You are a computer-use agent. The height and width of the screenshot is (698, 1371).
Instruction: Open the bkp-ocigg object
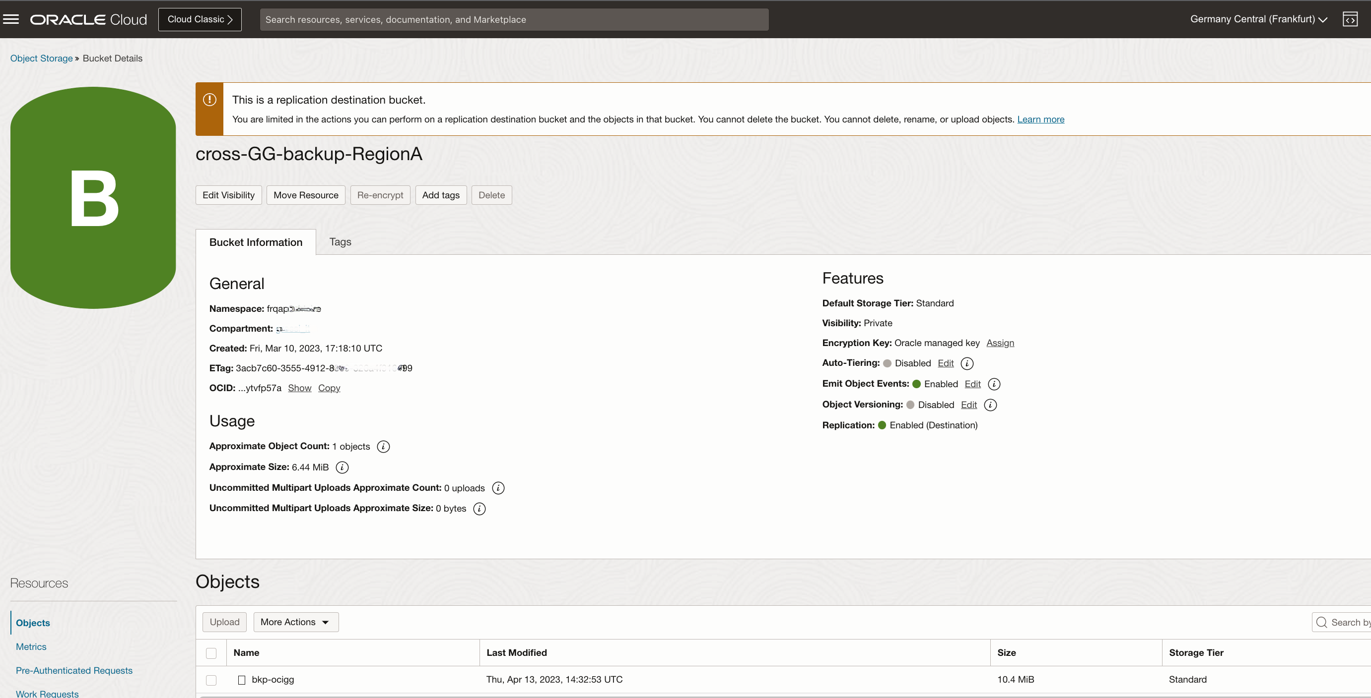point(273,679)
